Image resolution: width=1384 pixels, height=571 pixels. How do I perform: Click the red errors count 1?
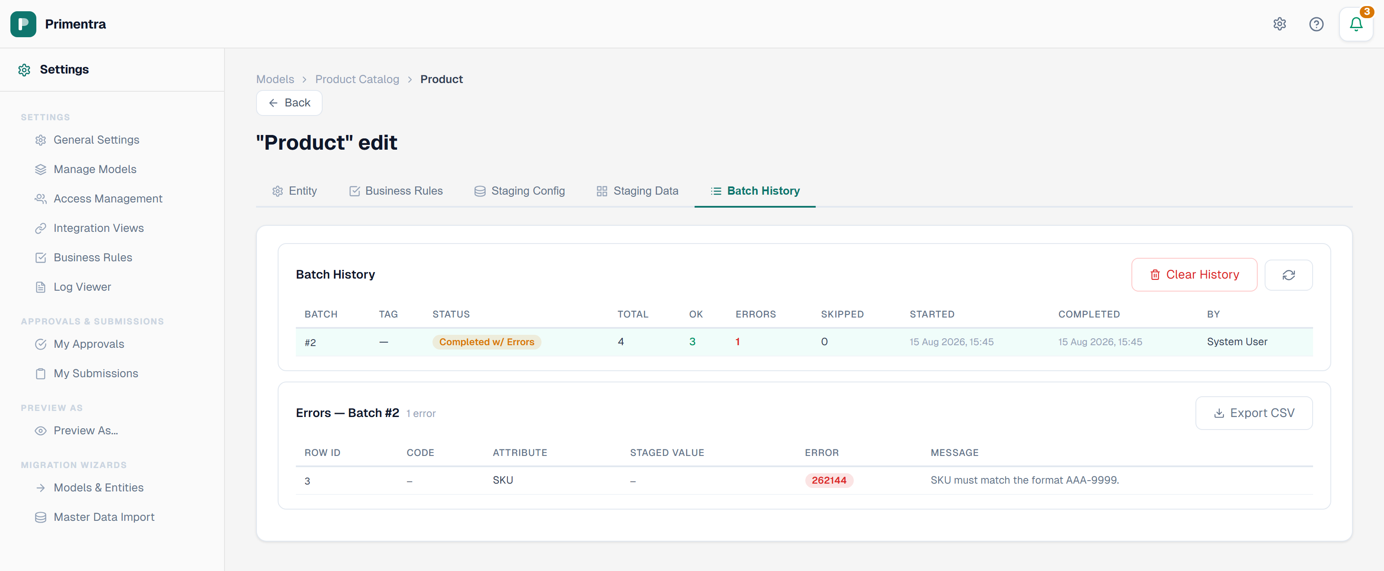point(738,342)
